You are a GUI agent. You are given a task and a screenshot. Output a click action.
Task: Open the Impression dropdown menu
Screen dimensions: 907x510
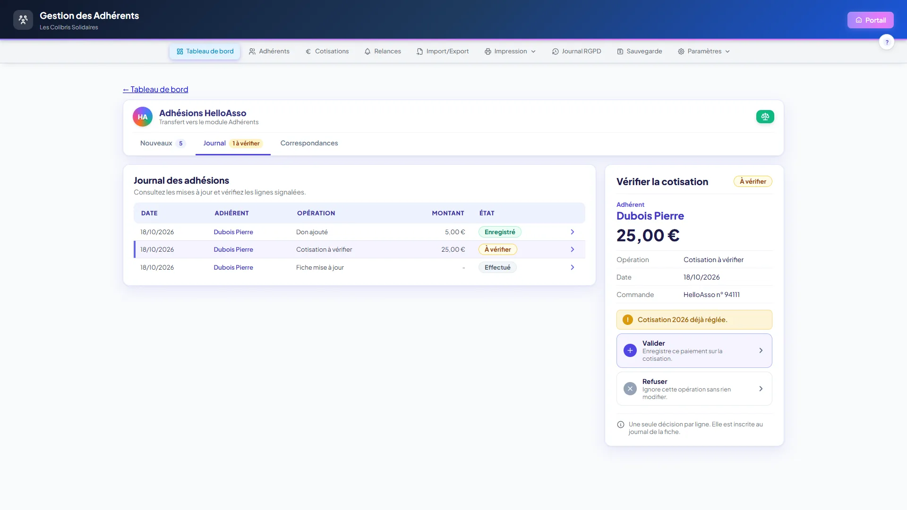(510, 51)
